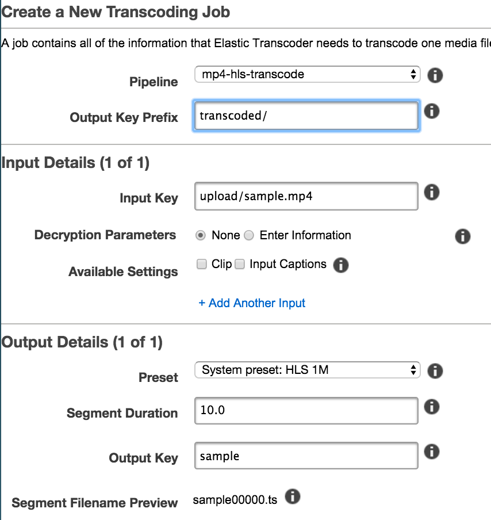Click the Segment Duration info icon
The width and height of the screenshot is (491, 520).
tap(432, 407)
